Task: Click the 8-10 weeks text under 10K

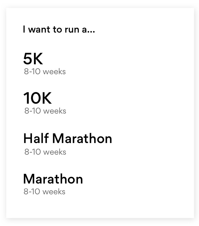Action: [45, 111]
